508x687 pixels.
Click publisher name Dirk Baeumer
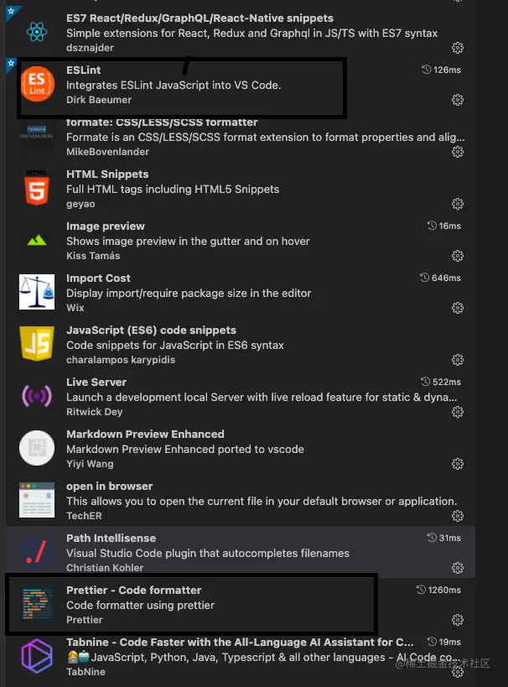tap(99, 100)
